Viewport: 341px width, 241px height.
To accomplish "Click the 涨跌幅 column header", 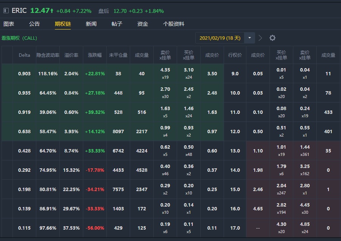I will coord(95,55).
